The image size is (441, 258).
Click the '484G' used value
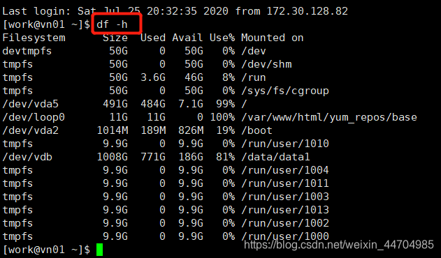(x=153, y=104)
